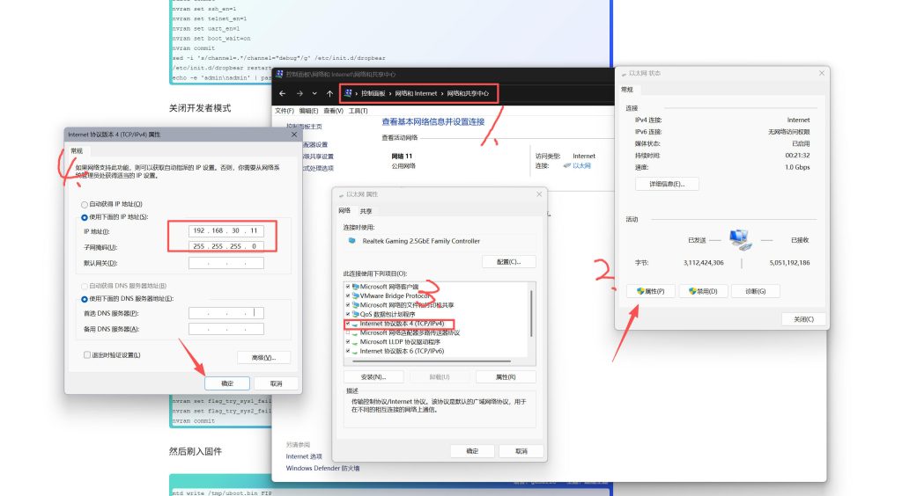
Task: Click 属性(R) button in 以太网 属性
Action: [x=506, y=377]
